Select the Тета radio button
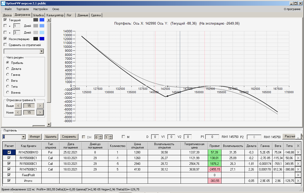 tap(8, 86)
